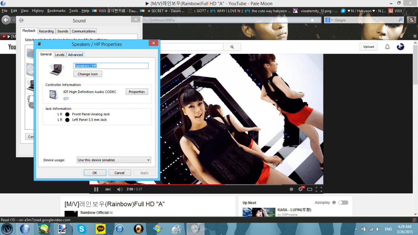418x235 pixels.
Task: Open the Device usage dropdown
Action: pyautogui.click(x=114, y=160)
